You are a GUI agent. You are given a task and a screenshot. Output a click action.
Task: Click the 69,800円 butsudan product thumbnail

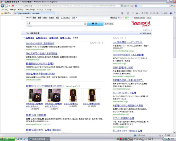(92, 95)
